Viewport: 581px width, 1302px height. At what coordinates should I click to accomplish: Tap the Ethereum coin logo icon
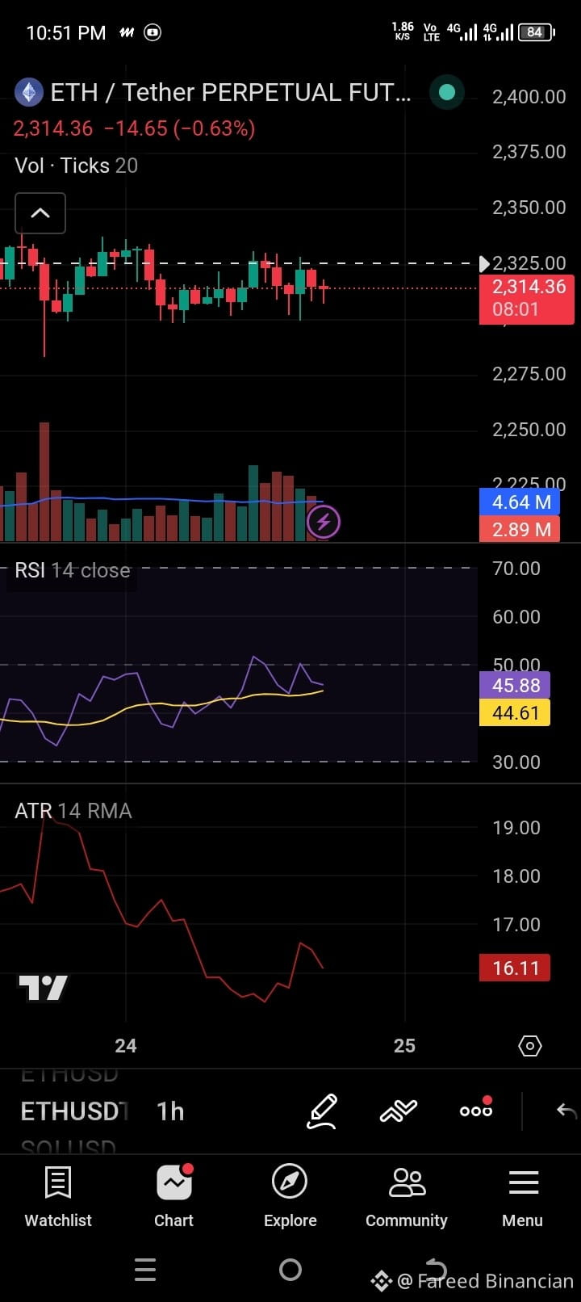[29, 92]
